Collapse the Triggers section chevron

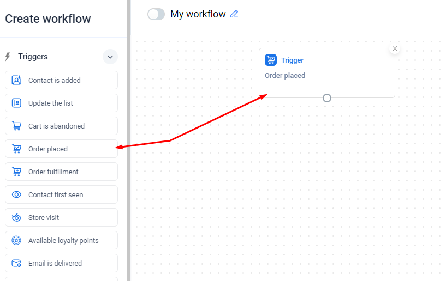[110, 57]
